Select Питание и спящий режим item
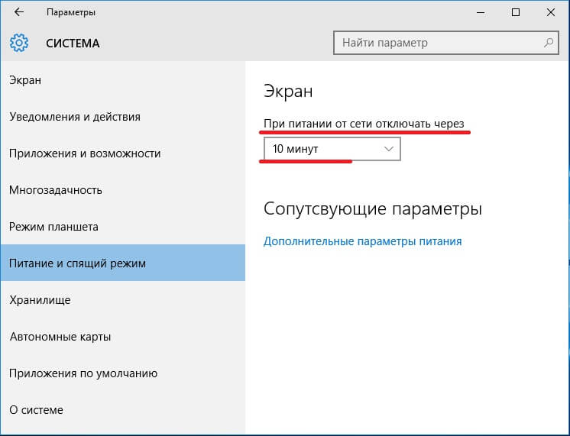The height and width of the screenshot is (436, 570). tap(77, 263)
